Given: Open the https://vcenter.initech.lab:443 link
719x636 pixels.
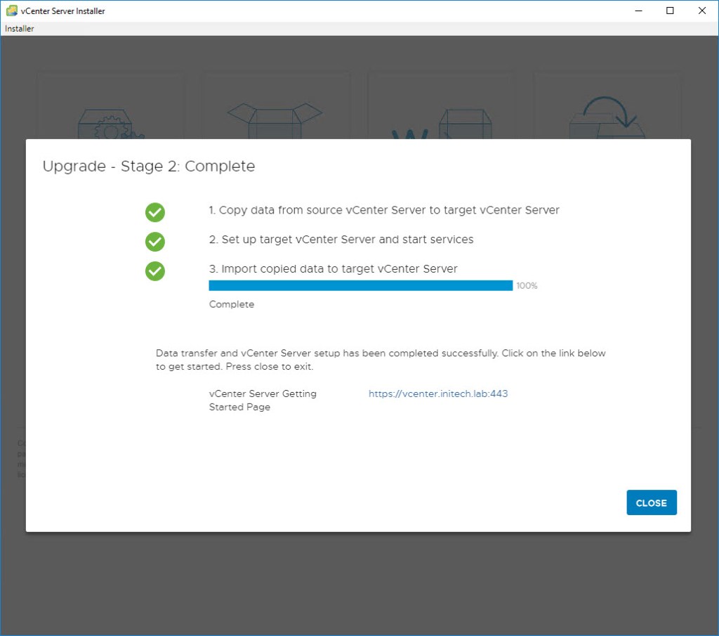Looking at the screenshot, I should (x=437, y=394).
